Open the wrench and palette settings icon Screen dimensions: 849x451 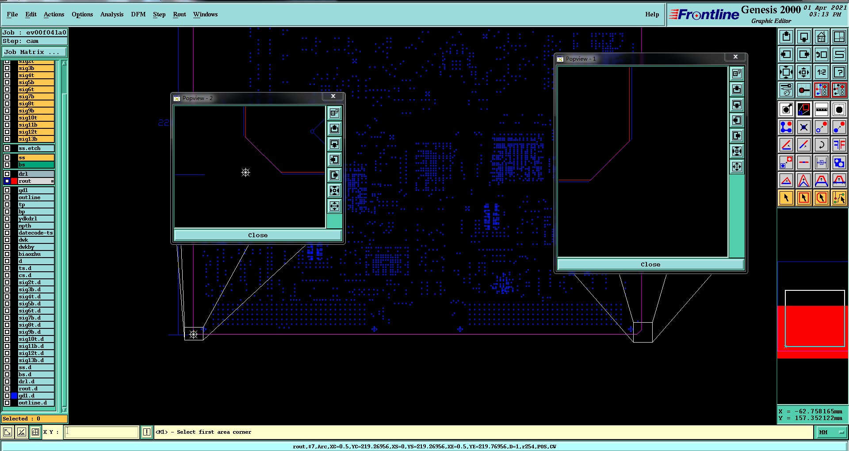tap(786, 90)
